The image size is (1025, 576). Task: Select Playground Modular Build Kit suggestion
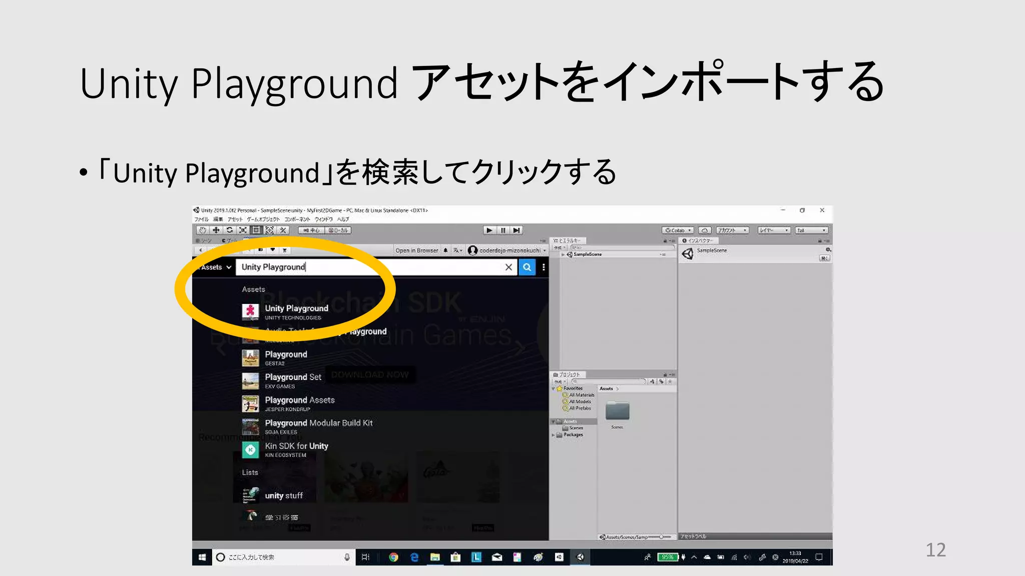click(x=307, y=427)
